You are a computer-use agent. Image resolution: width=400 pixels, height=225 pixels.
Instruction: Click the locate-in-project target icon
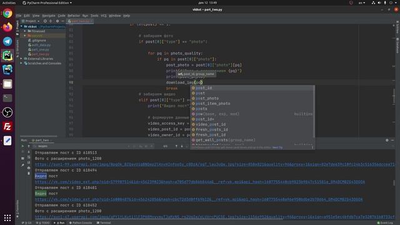(x=45, y=21)
